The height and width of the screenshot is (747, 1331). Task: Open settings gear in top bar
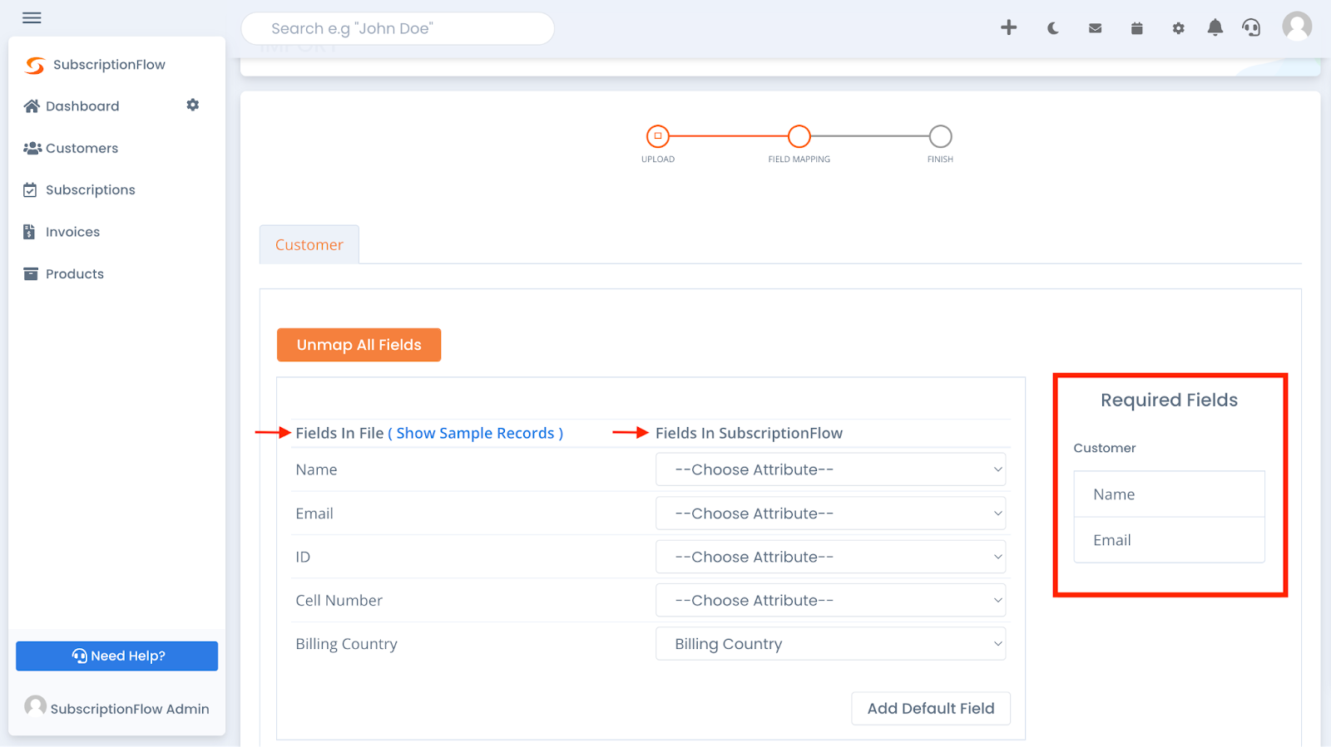click(1178, 28)
